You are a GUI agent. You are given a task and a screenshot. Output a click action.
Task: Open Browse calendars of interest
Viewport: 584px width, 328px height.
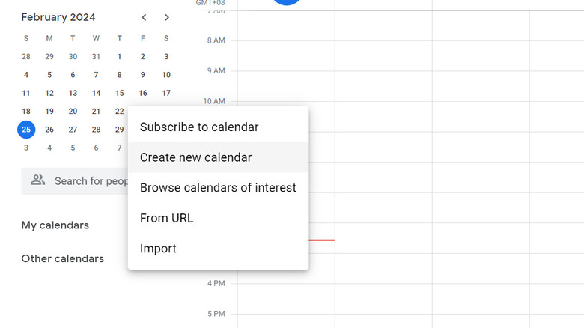[219, 188]
